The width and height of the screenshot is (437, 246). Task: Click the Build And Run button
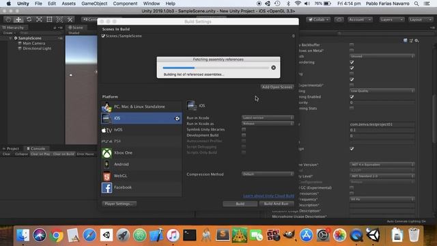[x=276, y=204]
